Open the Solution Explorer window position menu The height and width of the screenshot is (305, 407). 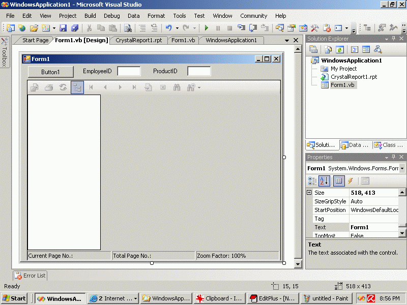coord(387,39)
